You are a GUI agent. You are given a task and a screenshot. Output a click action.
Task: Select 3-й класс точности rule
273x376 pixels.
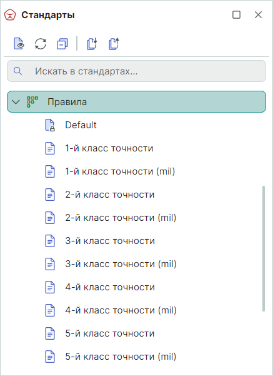(x=110, y=241)
